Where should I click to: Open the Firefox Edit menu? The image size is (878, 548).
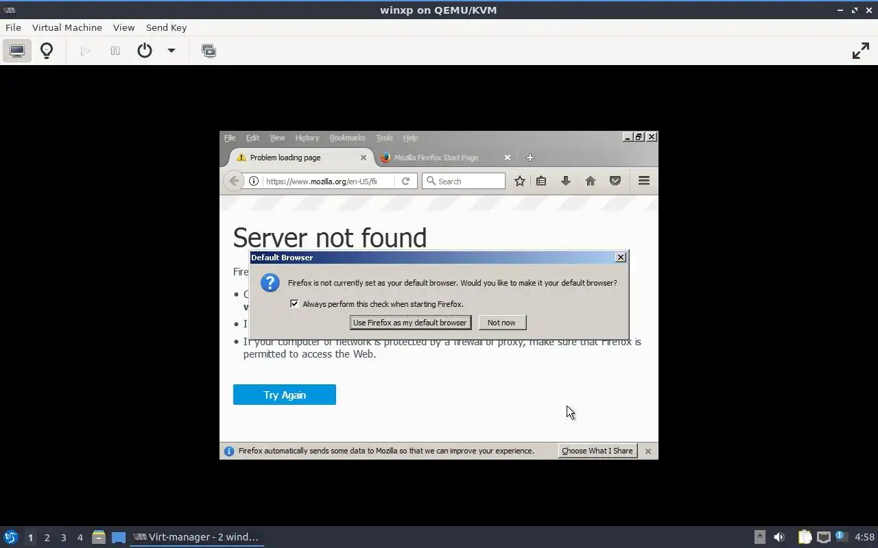[252, 138]
